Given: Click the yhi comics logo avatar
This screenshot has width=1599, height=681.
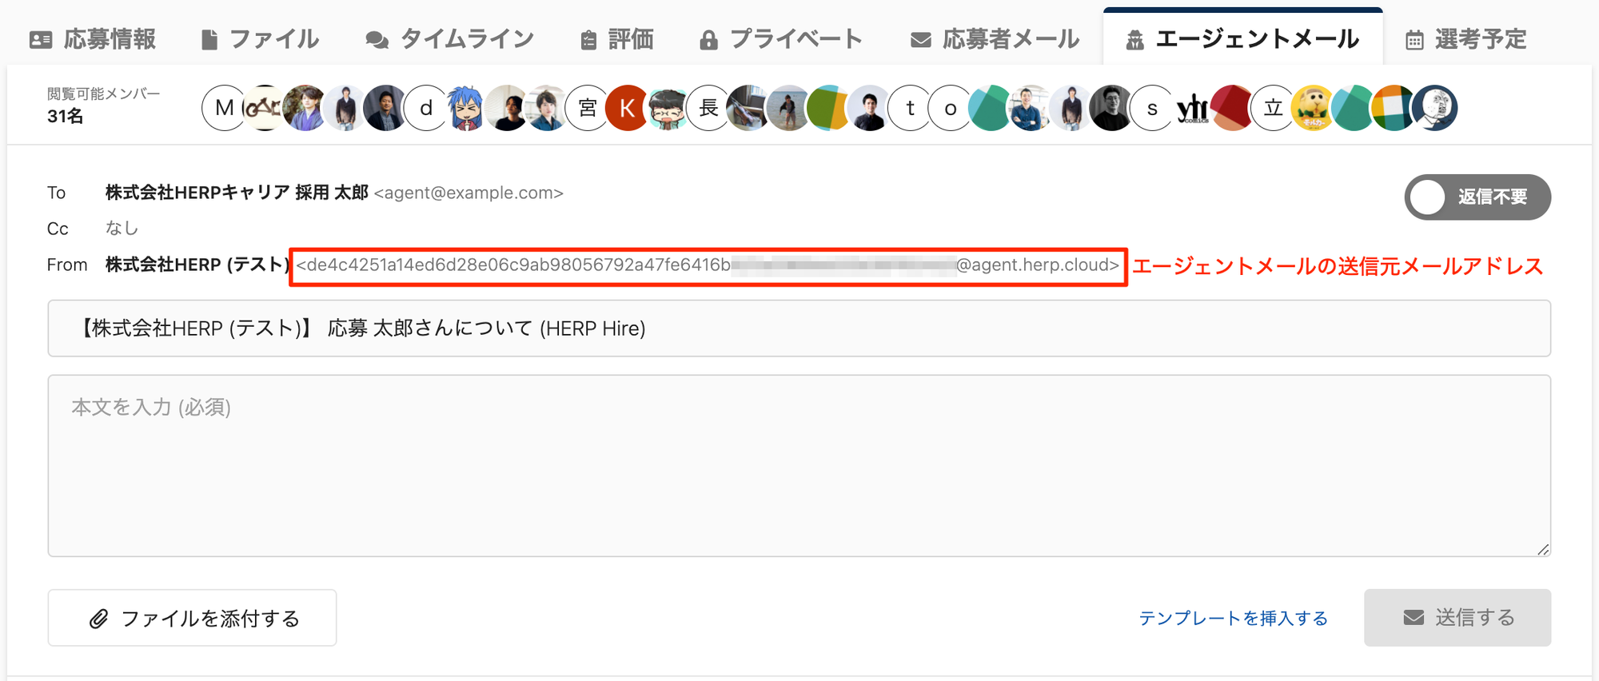Looking at the screenshot, I should (1193, 108).
